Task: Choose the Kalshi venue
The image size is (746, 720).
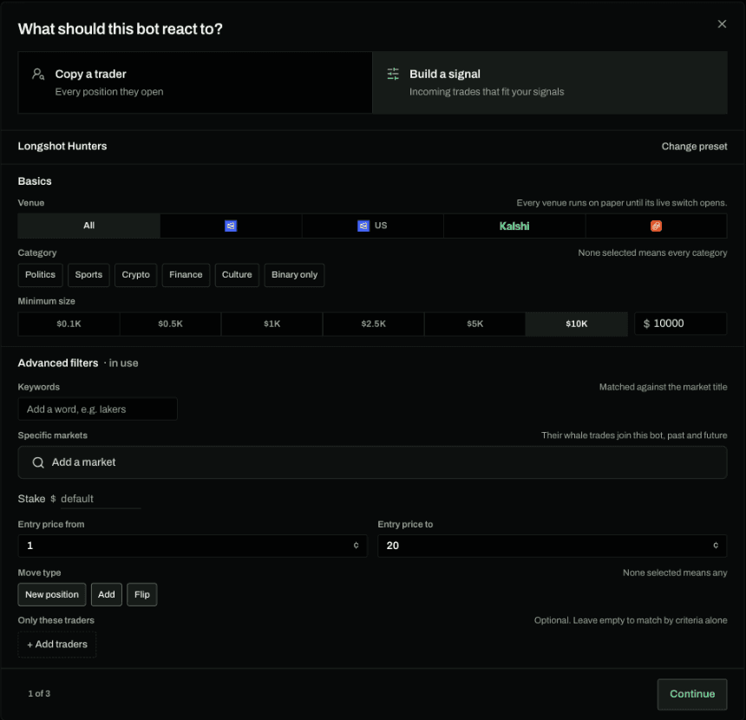Action: (514, 226)
